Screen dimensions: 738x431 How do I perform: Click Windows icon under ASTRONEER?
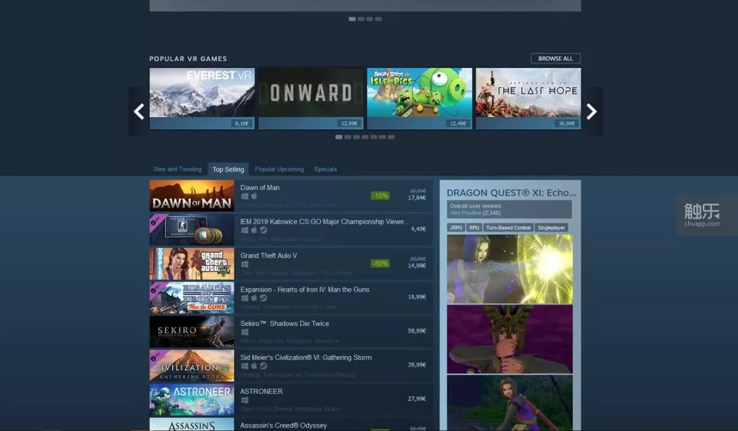tap(245, 400)
